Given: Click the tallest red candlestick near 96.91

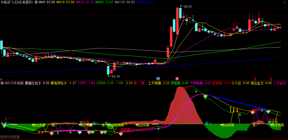Looking at the screenshot, I should (x=177, y=21).
